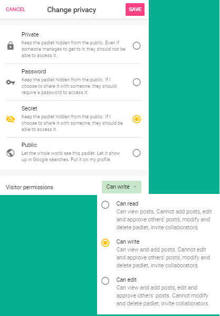Select the Secret radio button

pos(137,119)
